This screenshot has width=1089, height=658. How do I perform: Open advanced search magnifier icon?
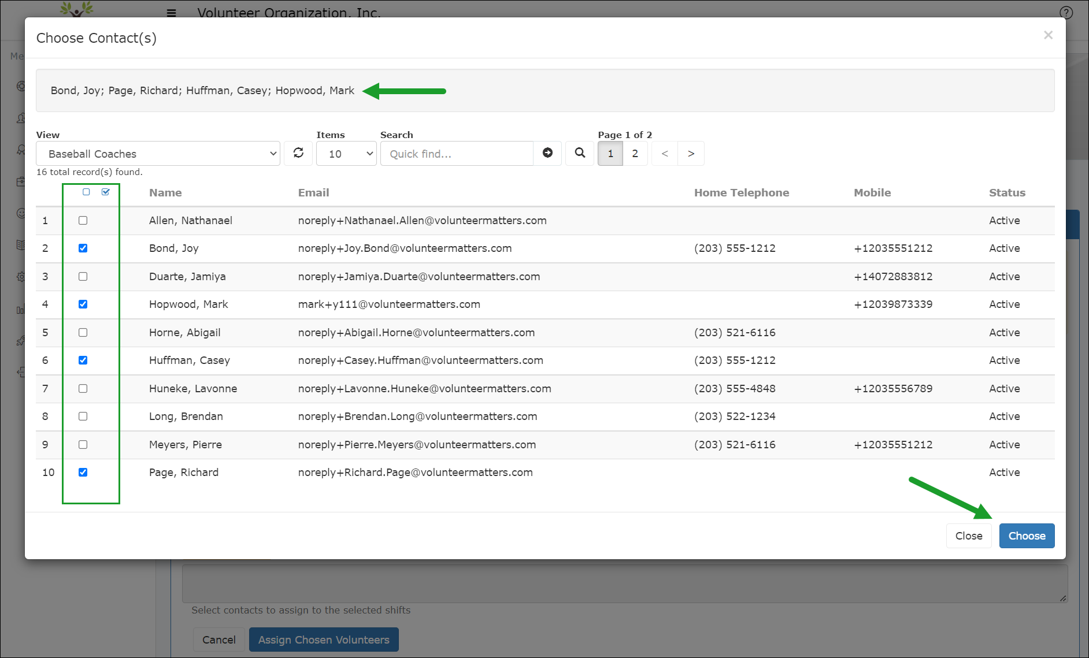click(580, 153)
